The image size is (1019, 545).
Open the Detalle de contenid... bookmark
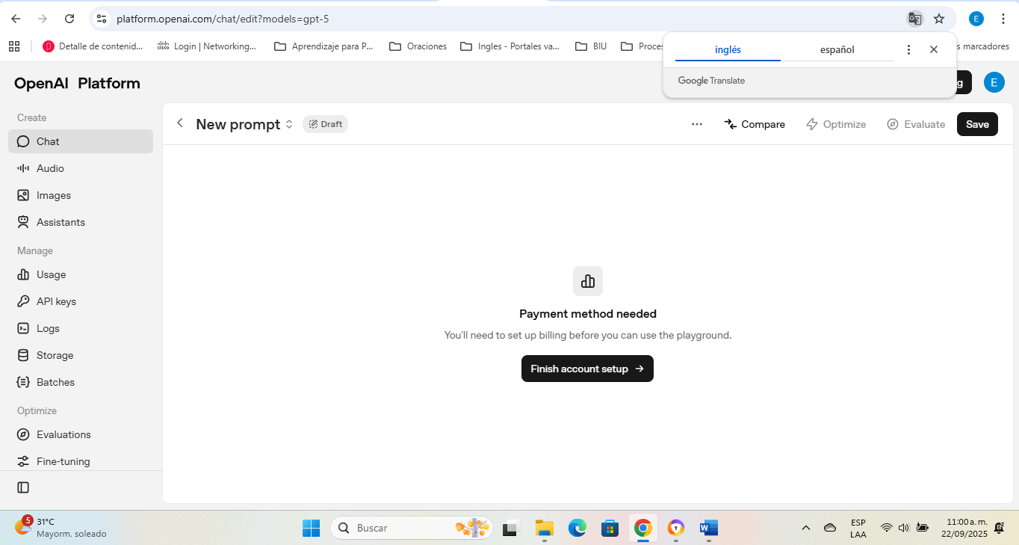pyautogui.click(x=93, y=46)
